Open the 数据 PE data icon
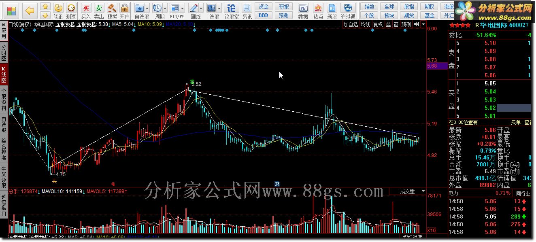Screen dimensions: 536x242 (303, 11)
